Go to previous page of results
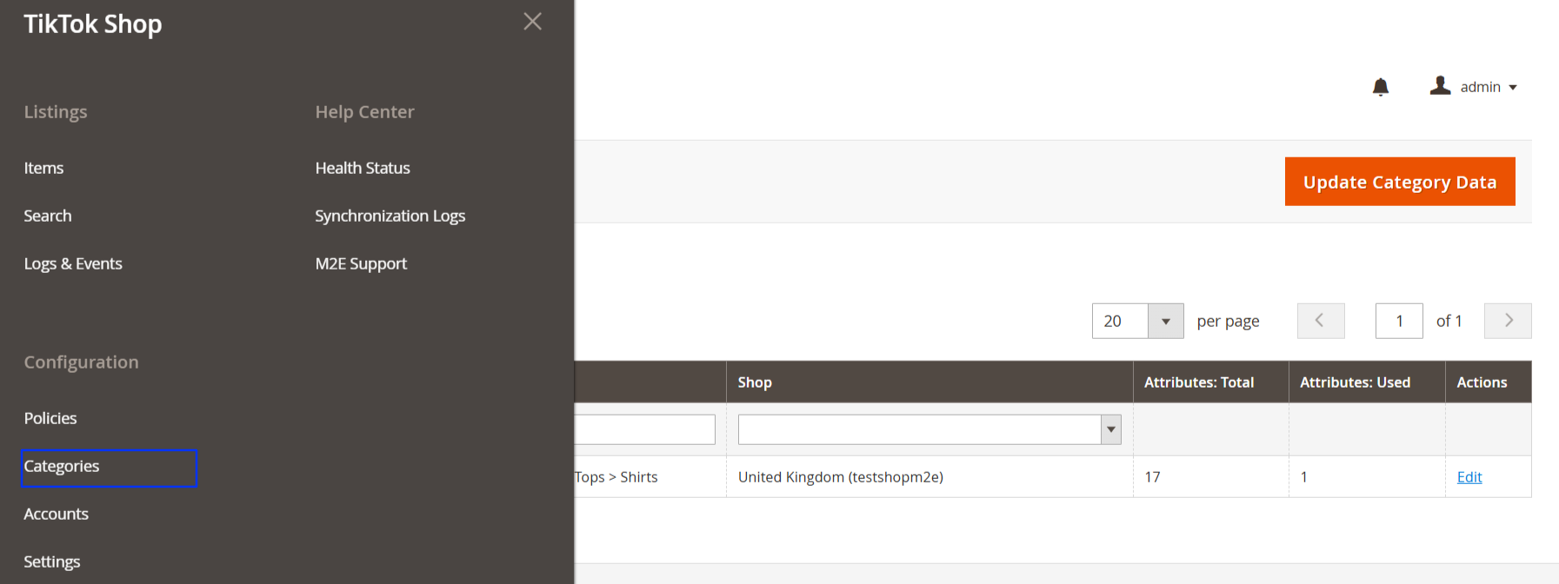This screenshot has height=584, width=1559. [1321, 321]
